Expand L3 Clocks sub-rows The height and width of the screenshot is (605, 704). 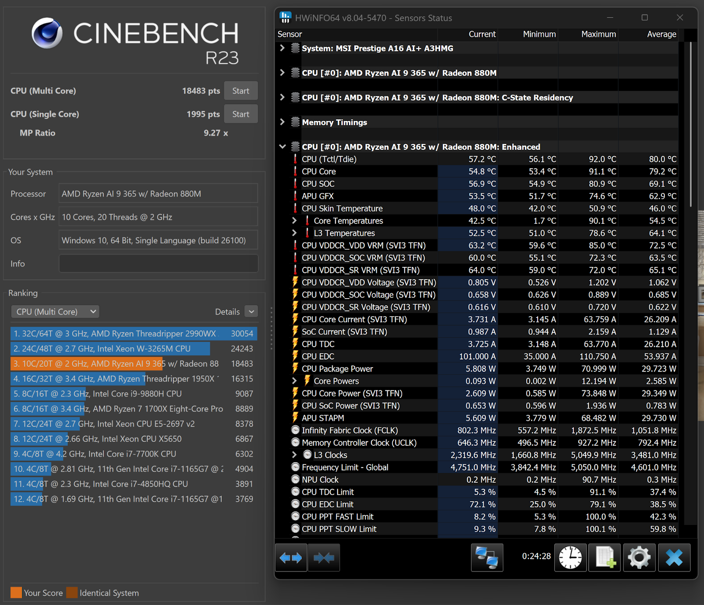(294, 455)
